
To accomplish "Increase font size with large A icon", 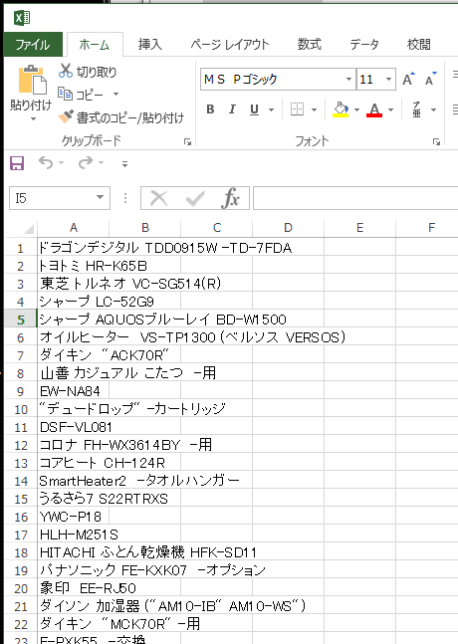I will pyautogui.click(x=408, y=79).
